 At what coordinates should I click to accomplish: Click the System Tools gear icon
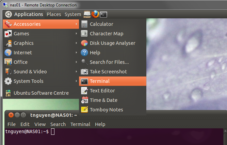click(8, 81)
